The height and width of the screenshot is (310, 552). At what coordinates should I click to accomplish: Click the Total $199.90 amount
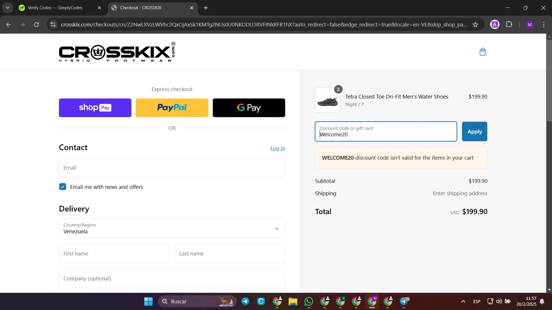tap(475, 212)
